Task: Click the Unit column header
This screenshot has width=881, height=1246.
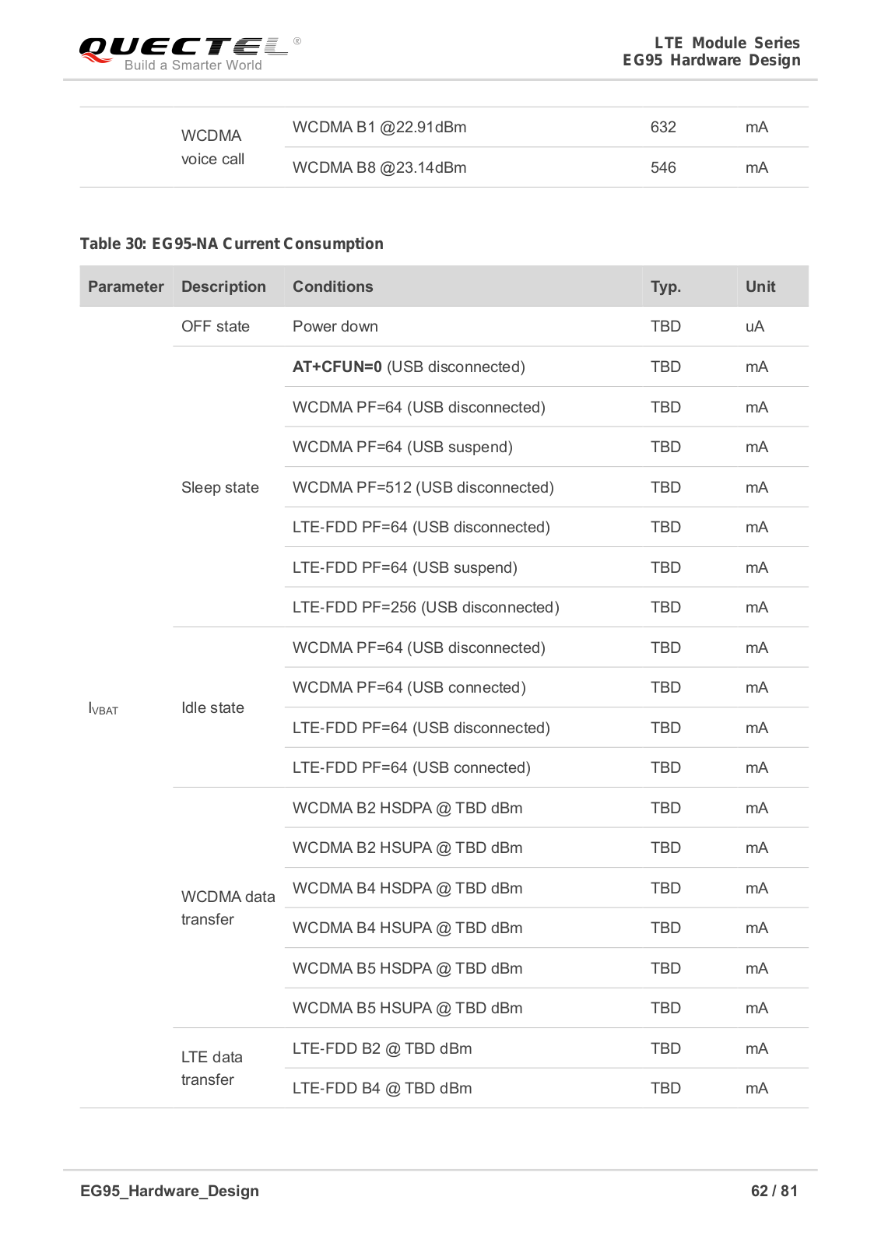Action: pyautogui.click(x=760, y=286)
